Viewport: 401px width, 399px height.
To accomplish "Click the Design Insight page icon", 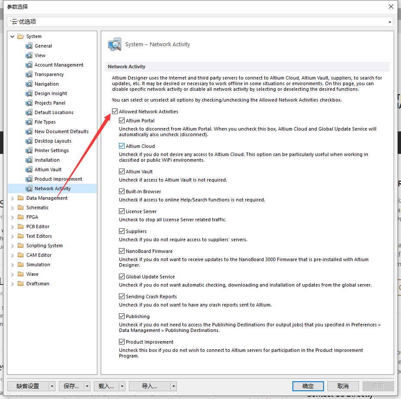I will 29,93.
